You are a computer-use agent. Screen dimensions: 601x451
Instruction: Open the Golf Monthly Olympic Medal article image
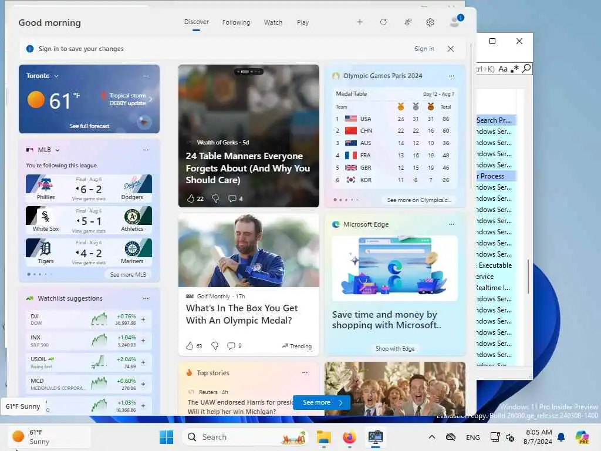tap(248, 250)
